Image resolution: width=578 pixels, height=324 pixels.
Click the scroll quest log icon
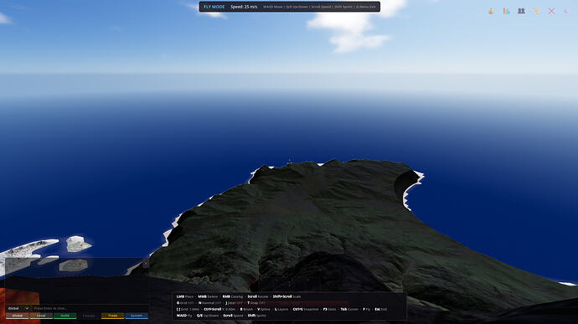[x=536, y=11]
